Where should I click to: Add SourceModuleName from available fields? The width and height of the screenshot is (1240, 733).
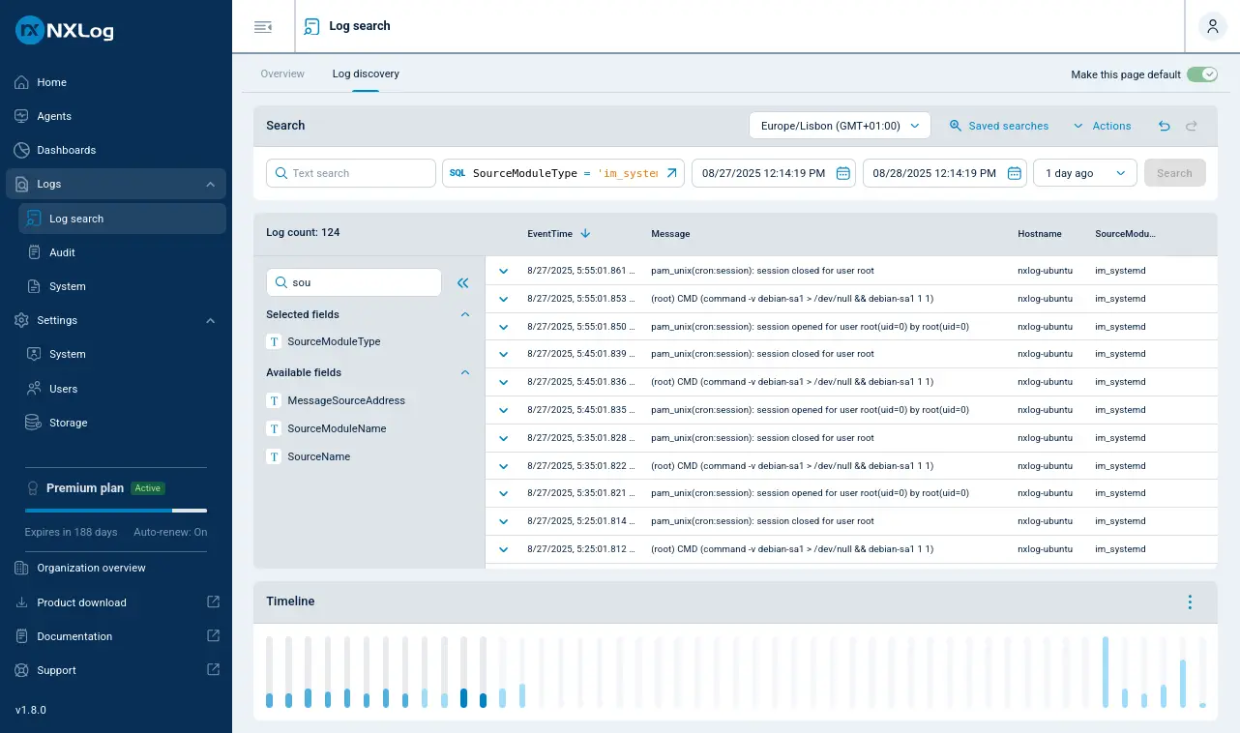(x=337, y=428)
